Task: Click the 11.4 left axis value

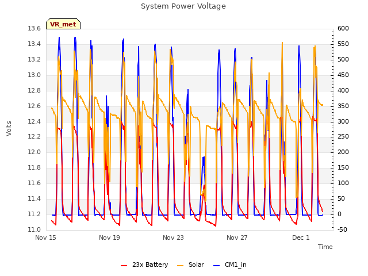Action: coord(34,198)
